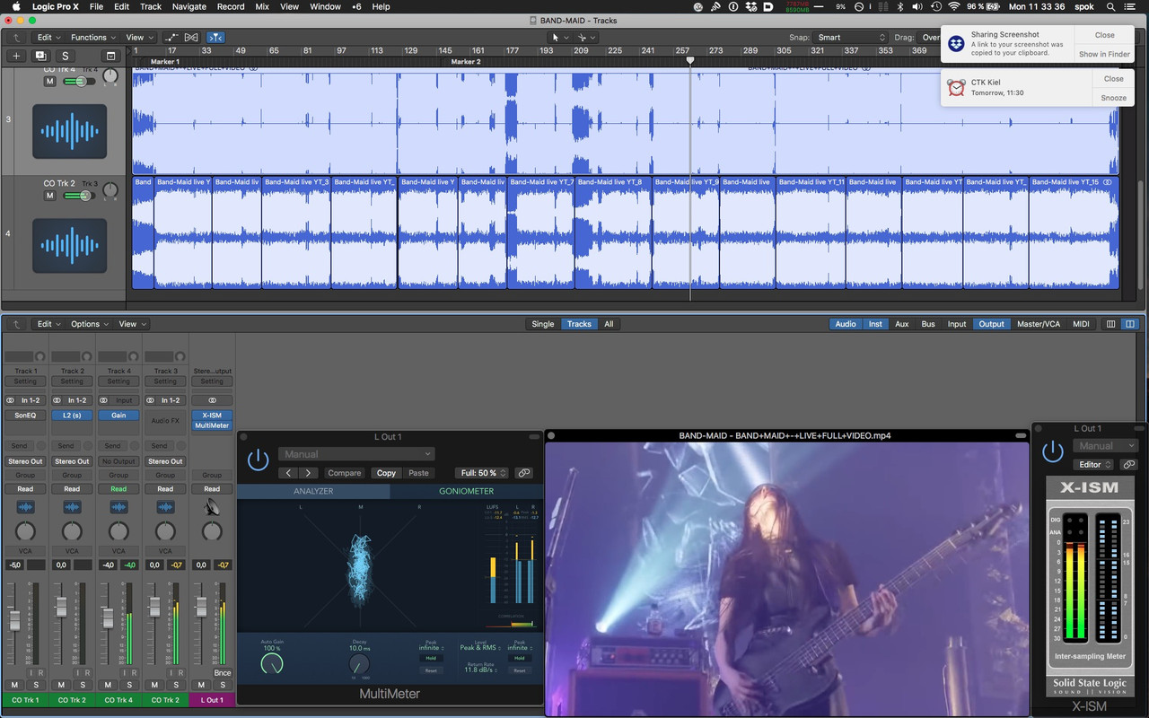Click MultiMeter plug-in slot on Stereo Output
The height and width of the screenshot is (718, 1149).
pos(212,425)
